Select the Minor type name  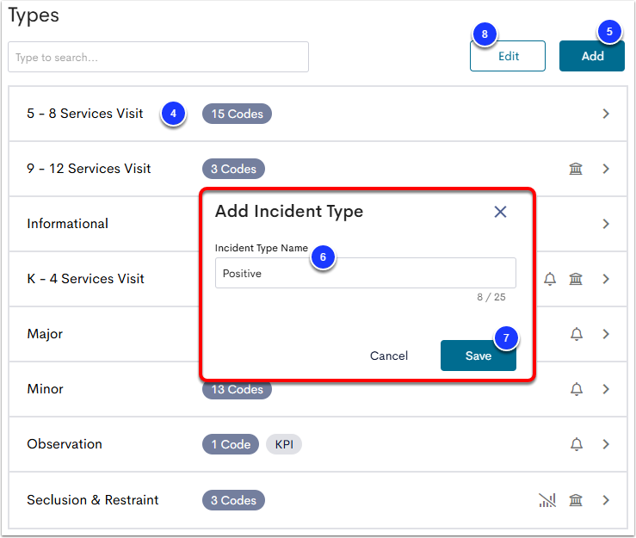pos(45,389)
